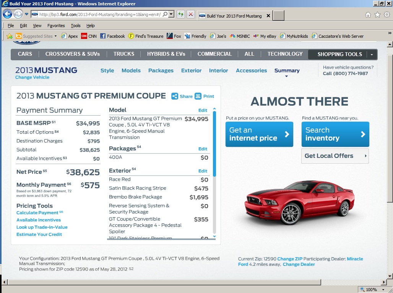The image size is (393, 293).
Task: Click the Change ZIP link
Action: tap(290, 259)
